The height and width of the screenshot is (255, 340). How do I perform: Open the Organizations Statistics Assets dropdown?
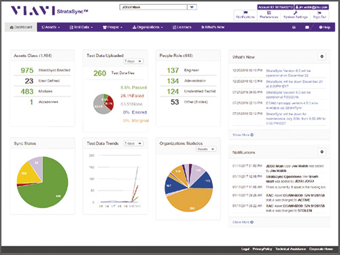(206, 149)
